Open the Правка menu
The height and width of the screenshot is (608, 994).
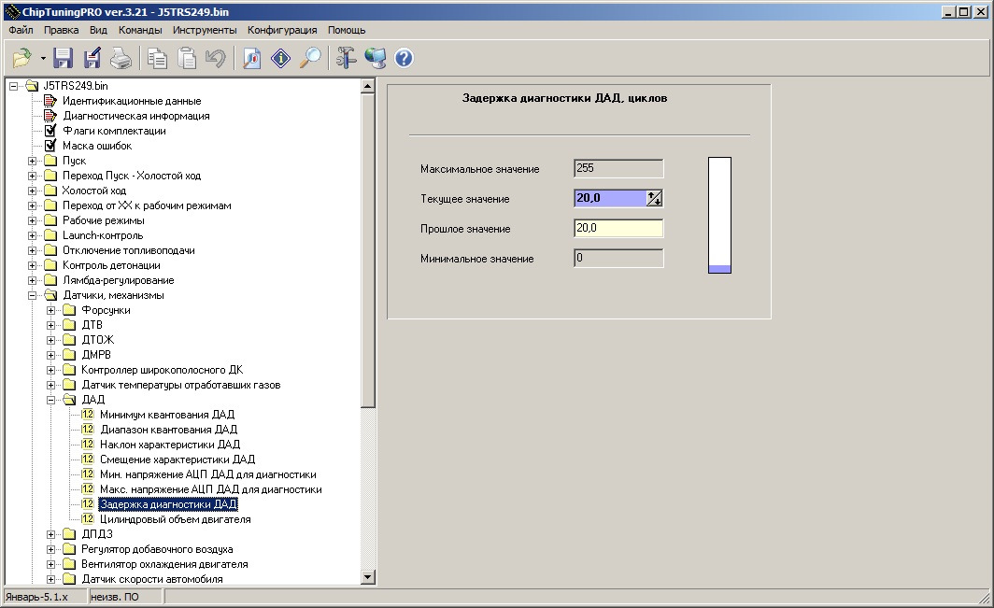click(62, 30)
